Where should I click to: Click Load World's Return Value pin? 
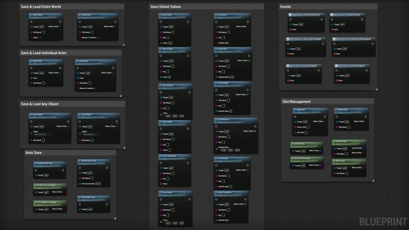115,27
